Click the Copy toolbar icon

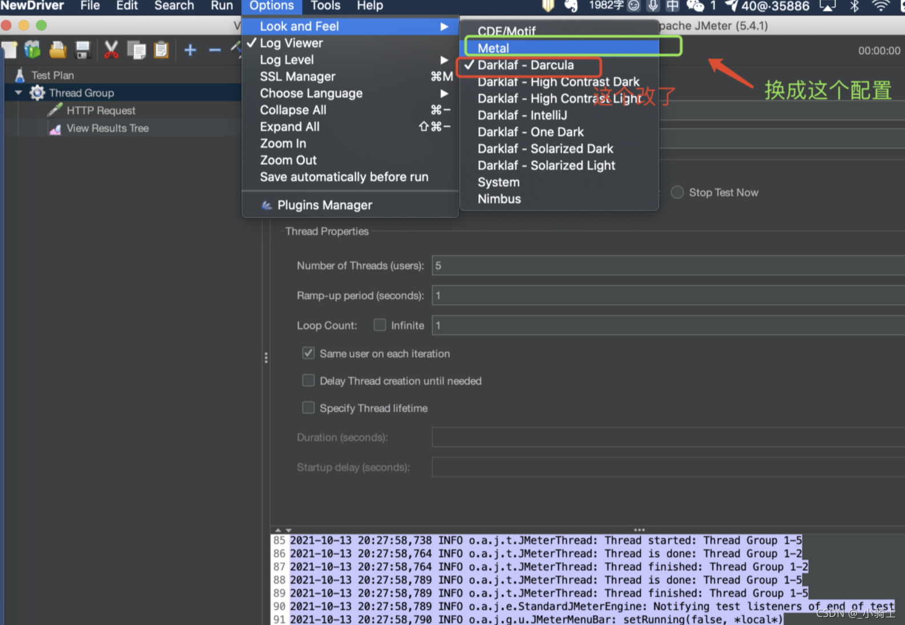136,50
